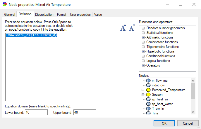Decrease equation font size with small A icon
The image size is (201, 129).
pos(132,28)
